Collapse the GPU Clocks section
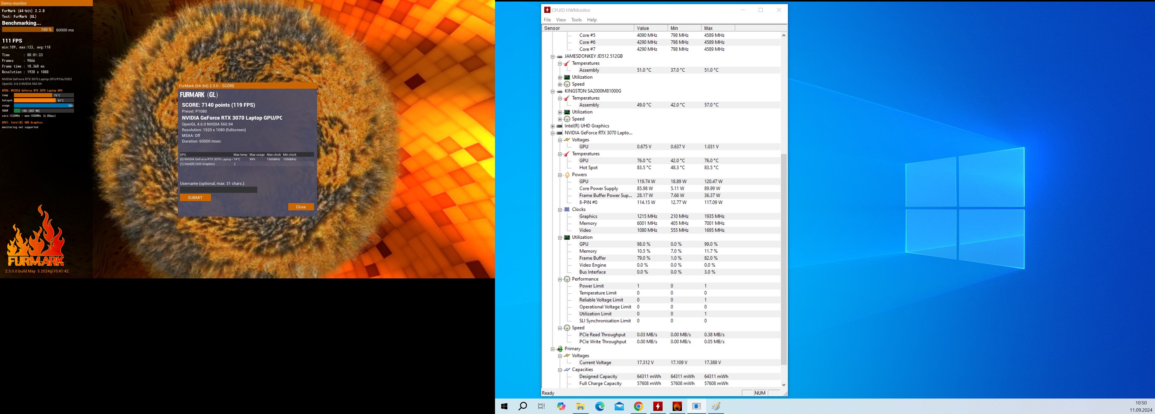1155x414 pixels. [x=560, y=210]
